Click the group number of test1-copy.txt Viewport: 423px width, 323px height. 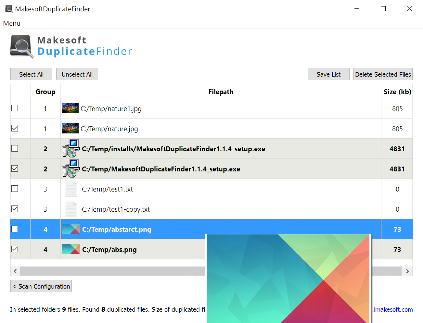[45, 209]
